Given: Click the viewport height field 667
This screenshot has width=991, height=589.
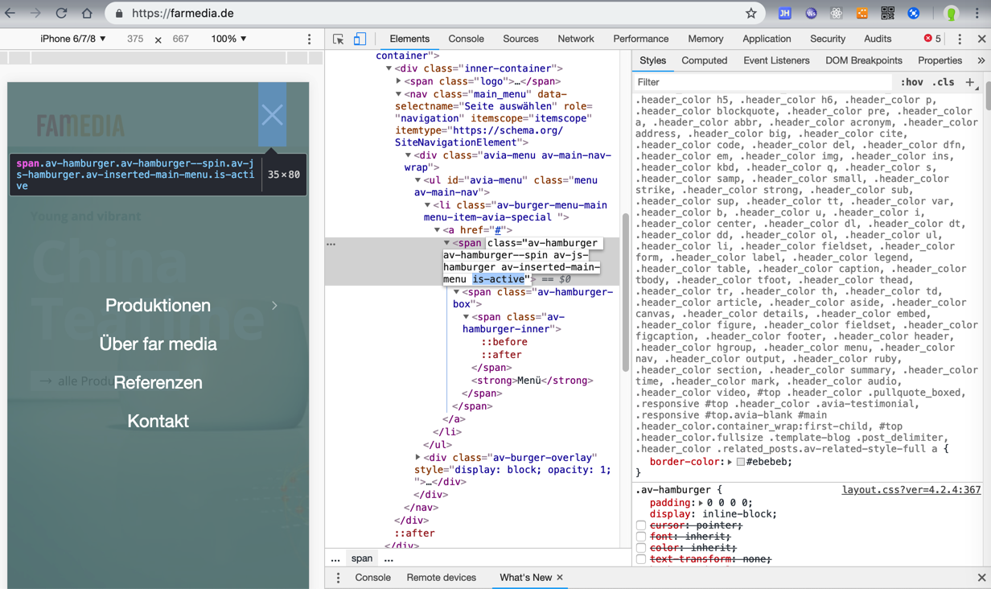Looking at the screenshot, I should tap(180, 39).
